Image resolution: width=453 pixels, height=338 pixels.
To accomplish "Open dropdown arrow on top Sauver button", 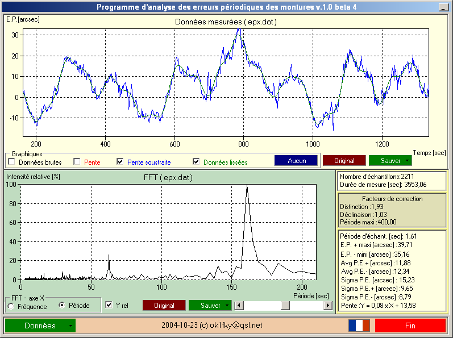I will [x=408, y=161].
